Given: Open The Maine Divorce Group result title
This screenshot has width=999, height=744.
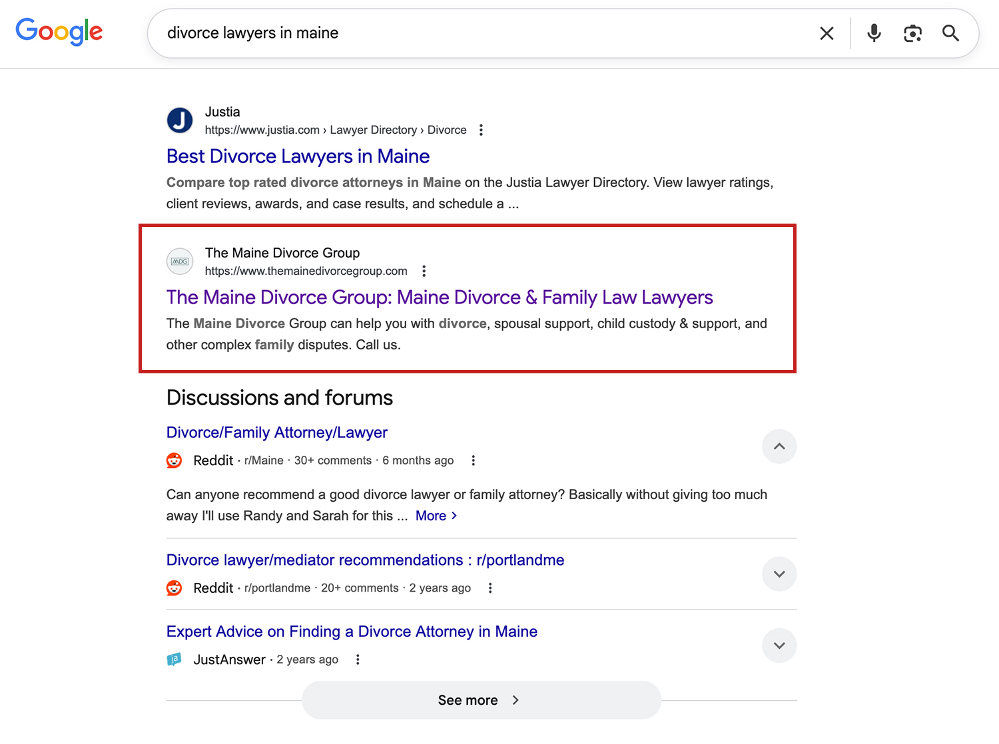Looking at the screenshot, I should click(x=440, y=297).
